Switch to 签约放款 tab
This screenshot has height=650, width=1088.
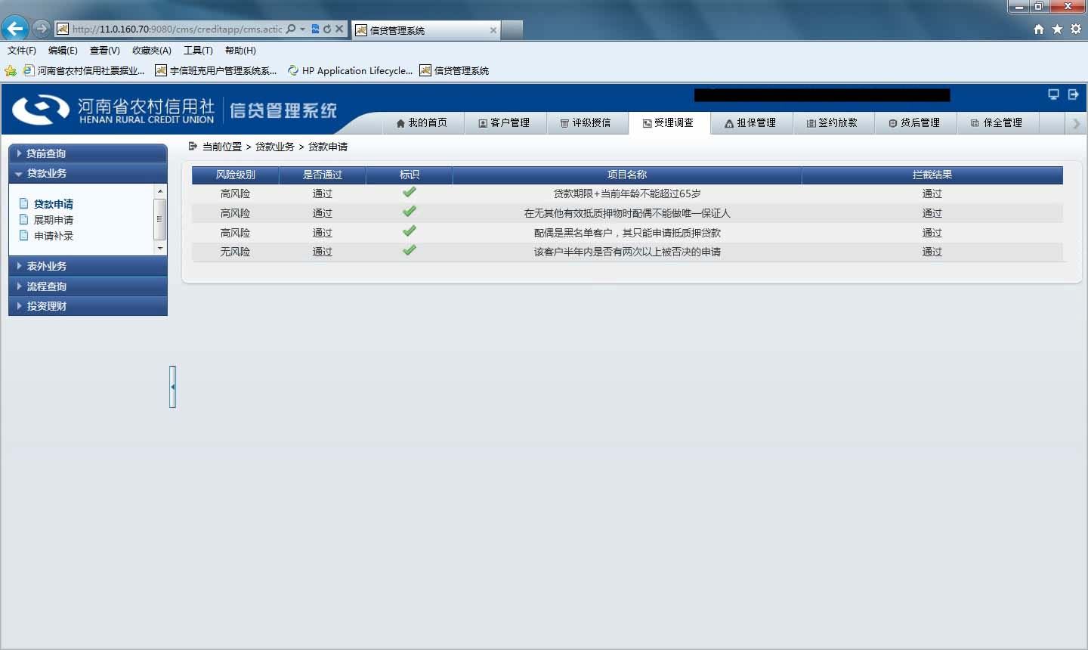coord(833,122)
